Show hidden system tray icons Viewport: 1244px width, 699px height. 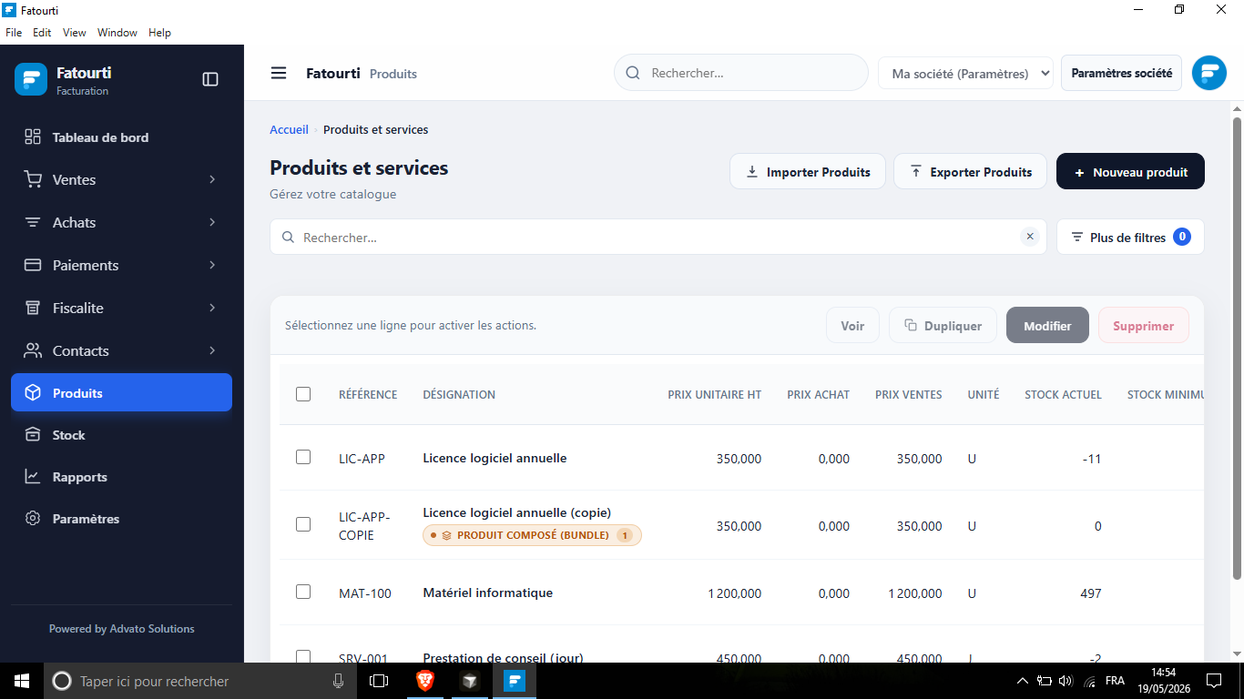pos(1022,681)
